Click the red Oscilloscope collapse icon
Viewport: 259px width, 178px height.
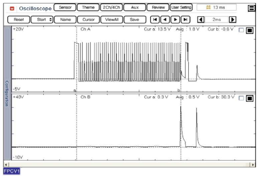coord(12,8)
